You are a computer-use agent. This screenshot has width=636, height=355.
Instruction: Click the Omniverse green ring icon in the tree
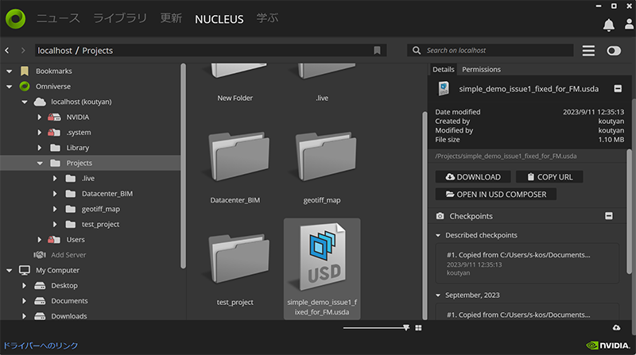pyautogui.click(x=25, y=87)
